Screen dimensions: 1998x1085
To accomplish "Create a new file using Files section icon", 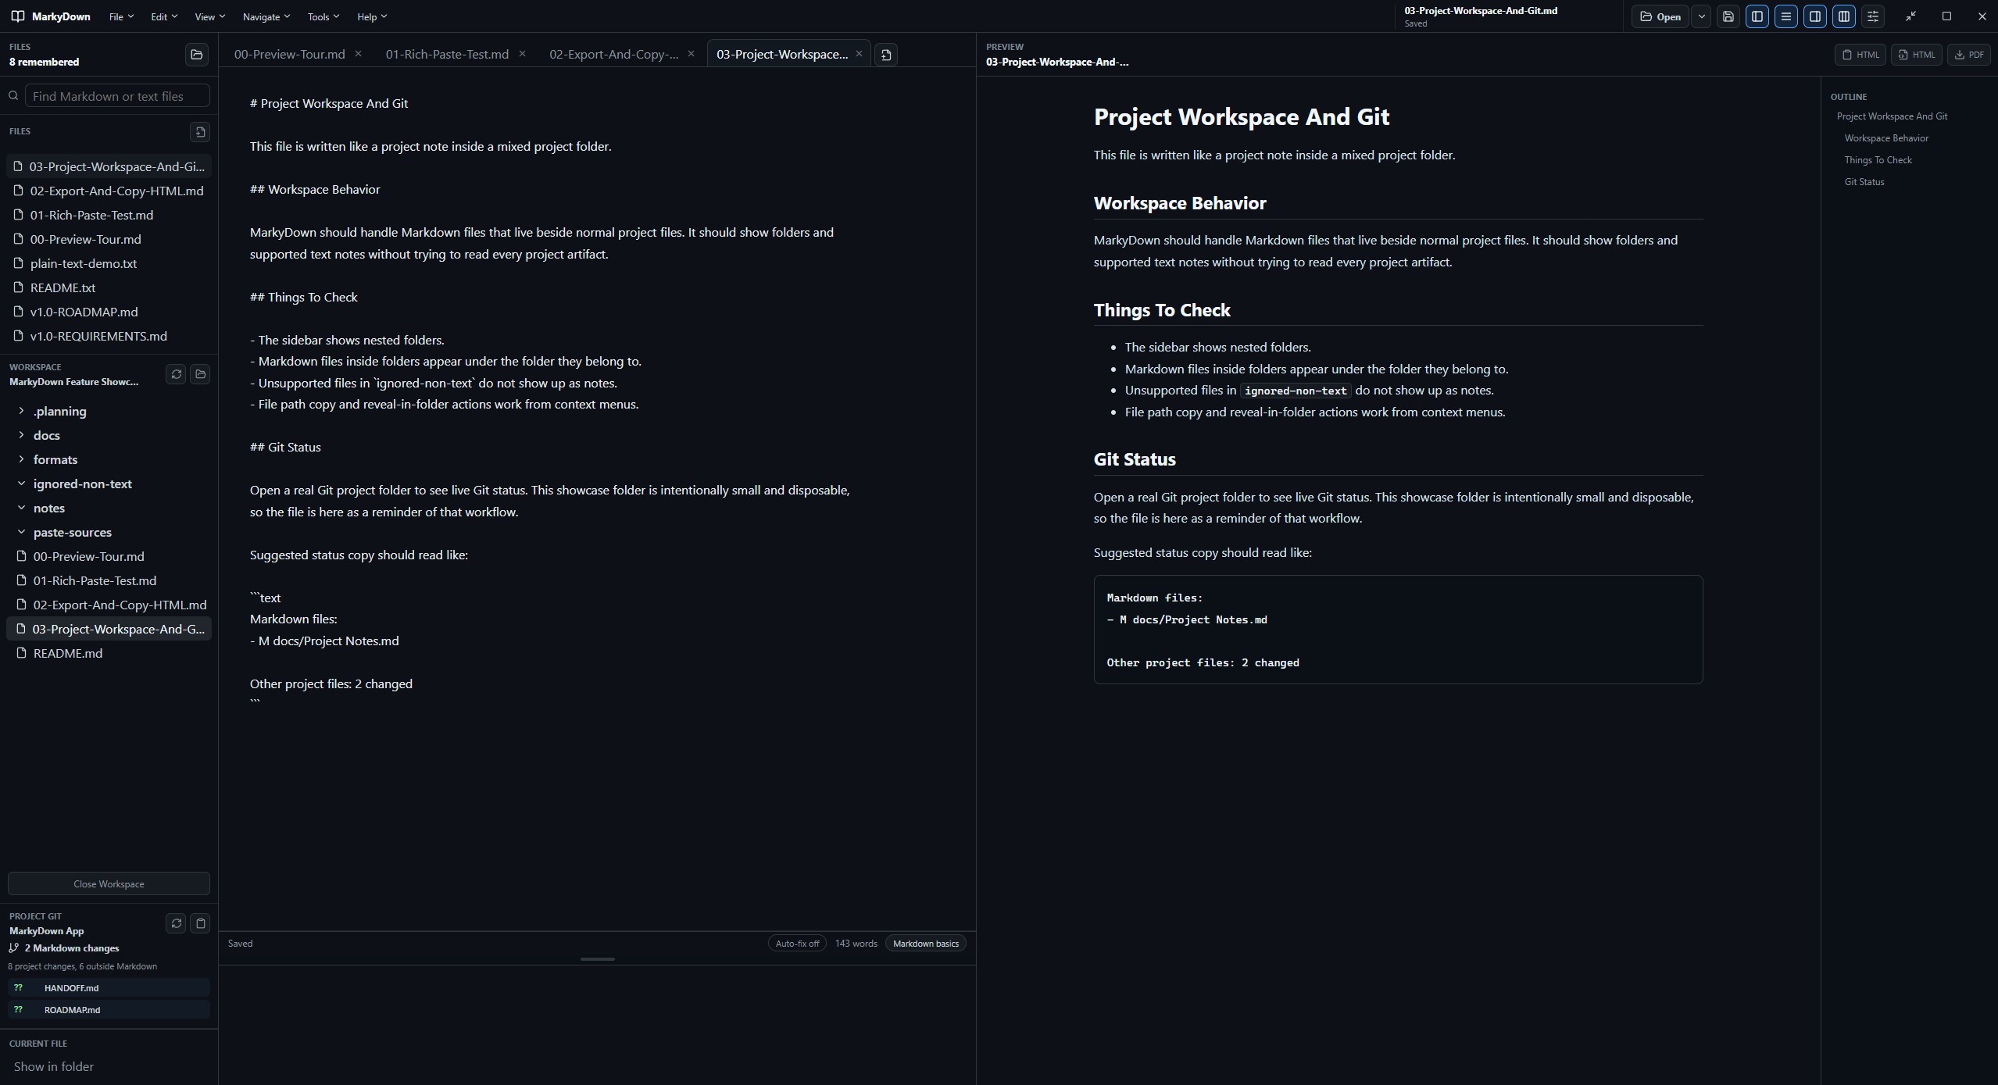I will pos(200,132).
